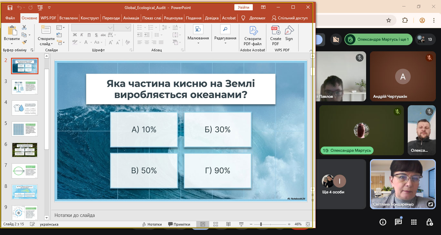Customize Quick Access Toolbar dropdown
The width and height of the screenshot is (441, 235).
click(49, 7)
